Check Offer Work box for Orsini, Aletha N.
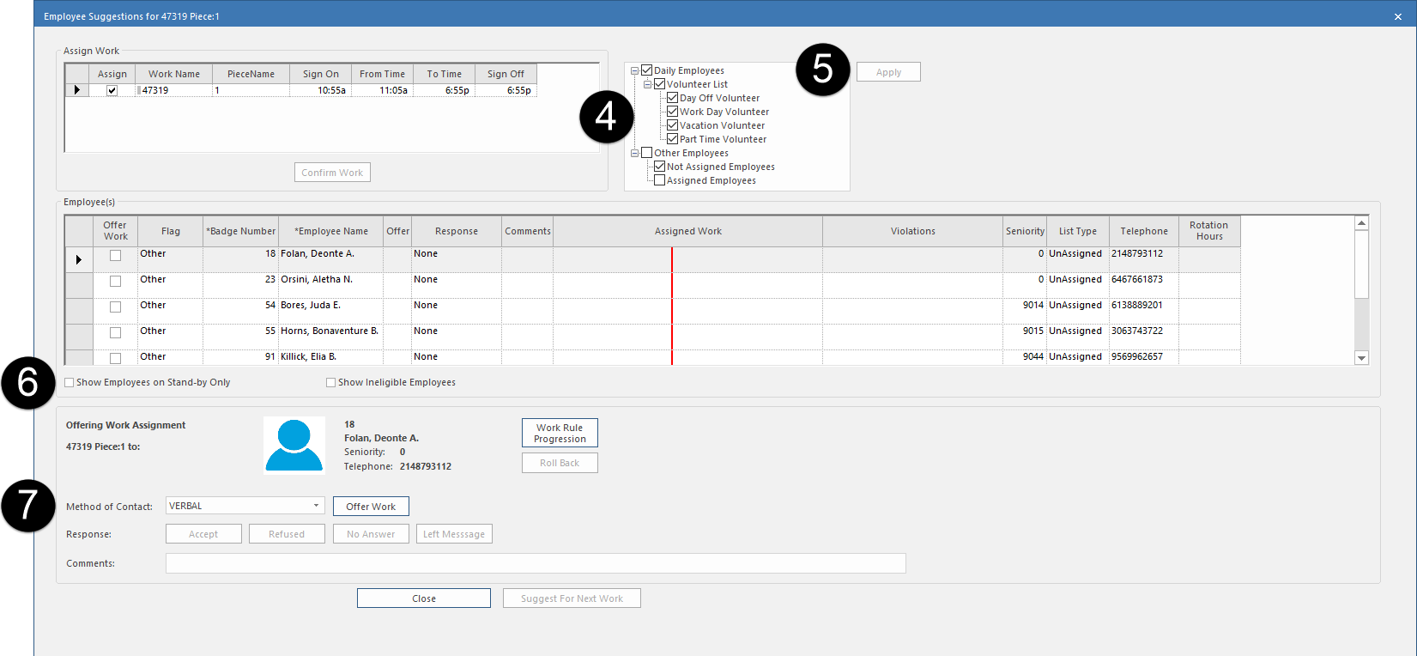The height and width of the screenshot is (656, 1417). pyautogui.click(x=116, y=281)
